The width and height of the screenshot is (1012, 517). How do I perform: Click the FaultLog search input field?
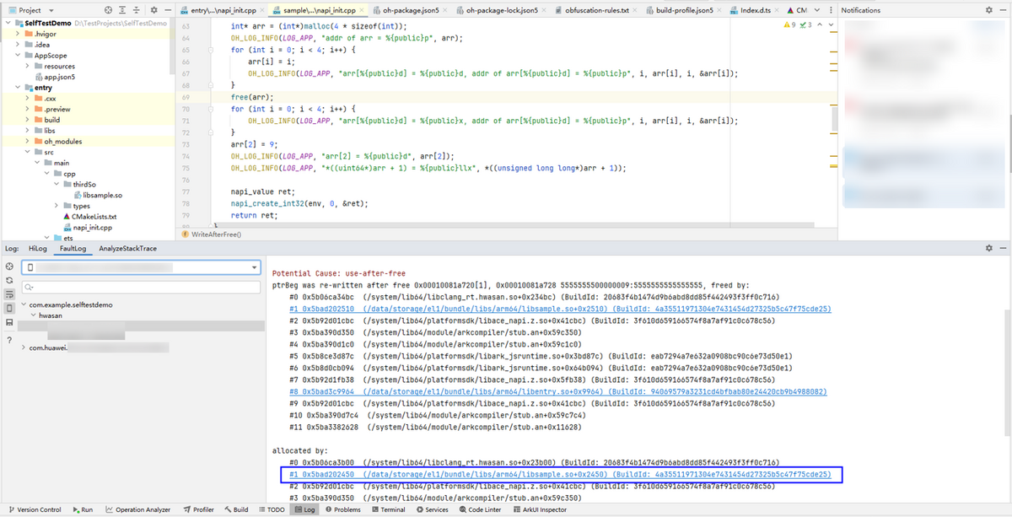point(143,287)
